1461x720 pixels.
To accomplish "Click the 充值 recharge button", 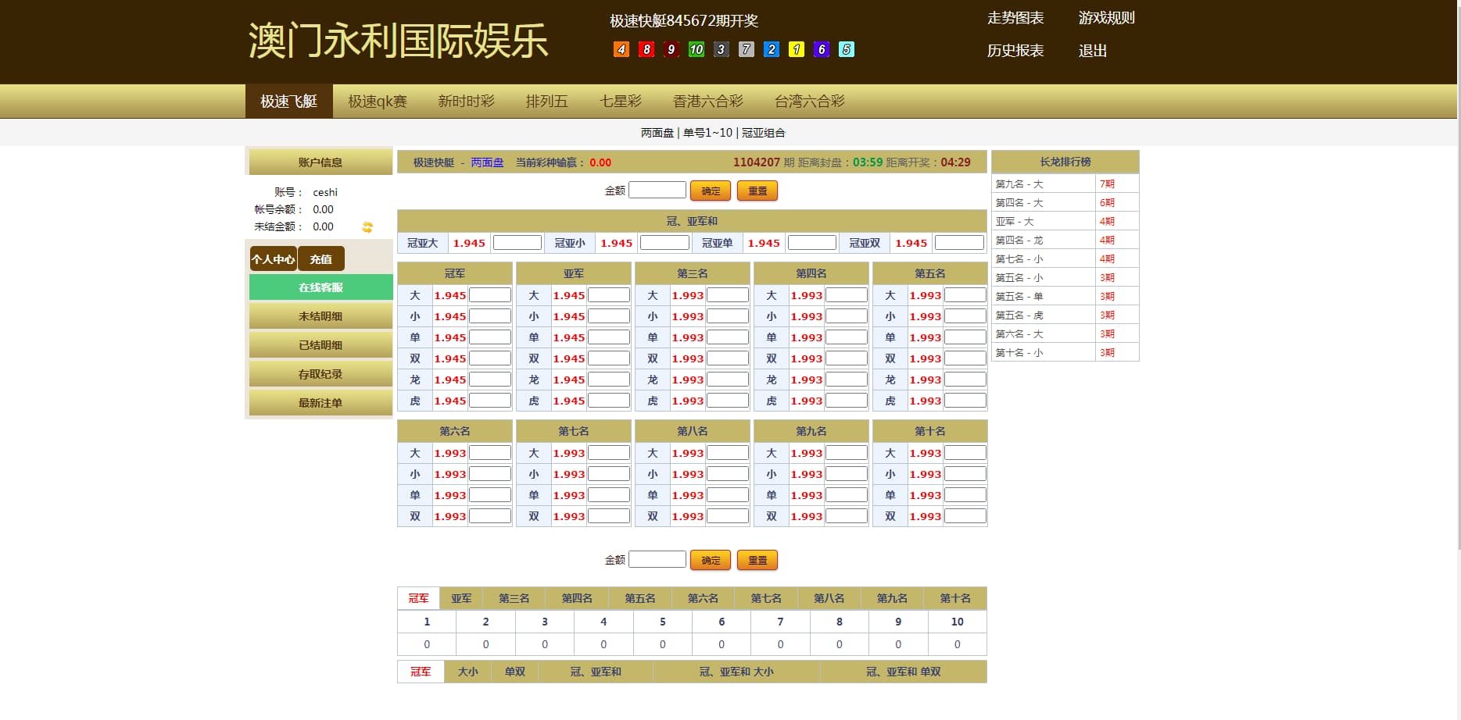I will (320, 259).
